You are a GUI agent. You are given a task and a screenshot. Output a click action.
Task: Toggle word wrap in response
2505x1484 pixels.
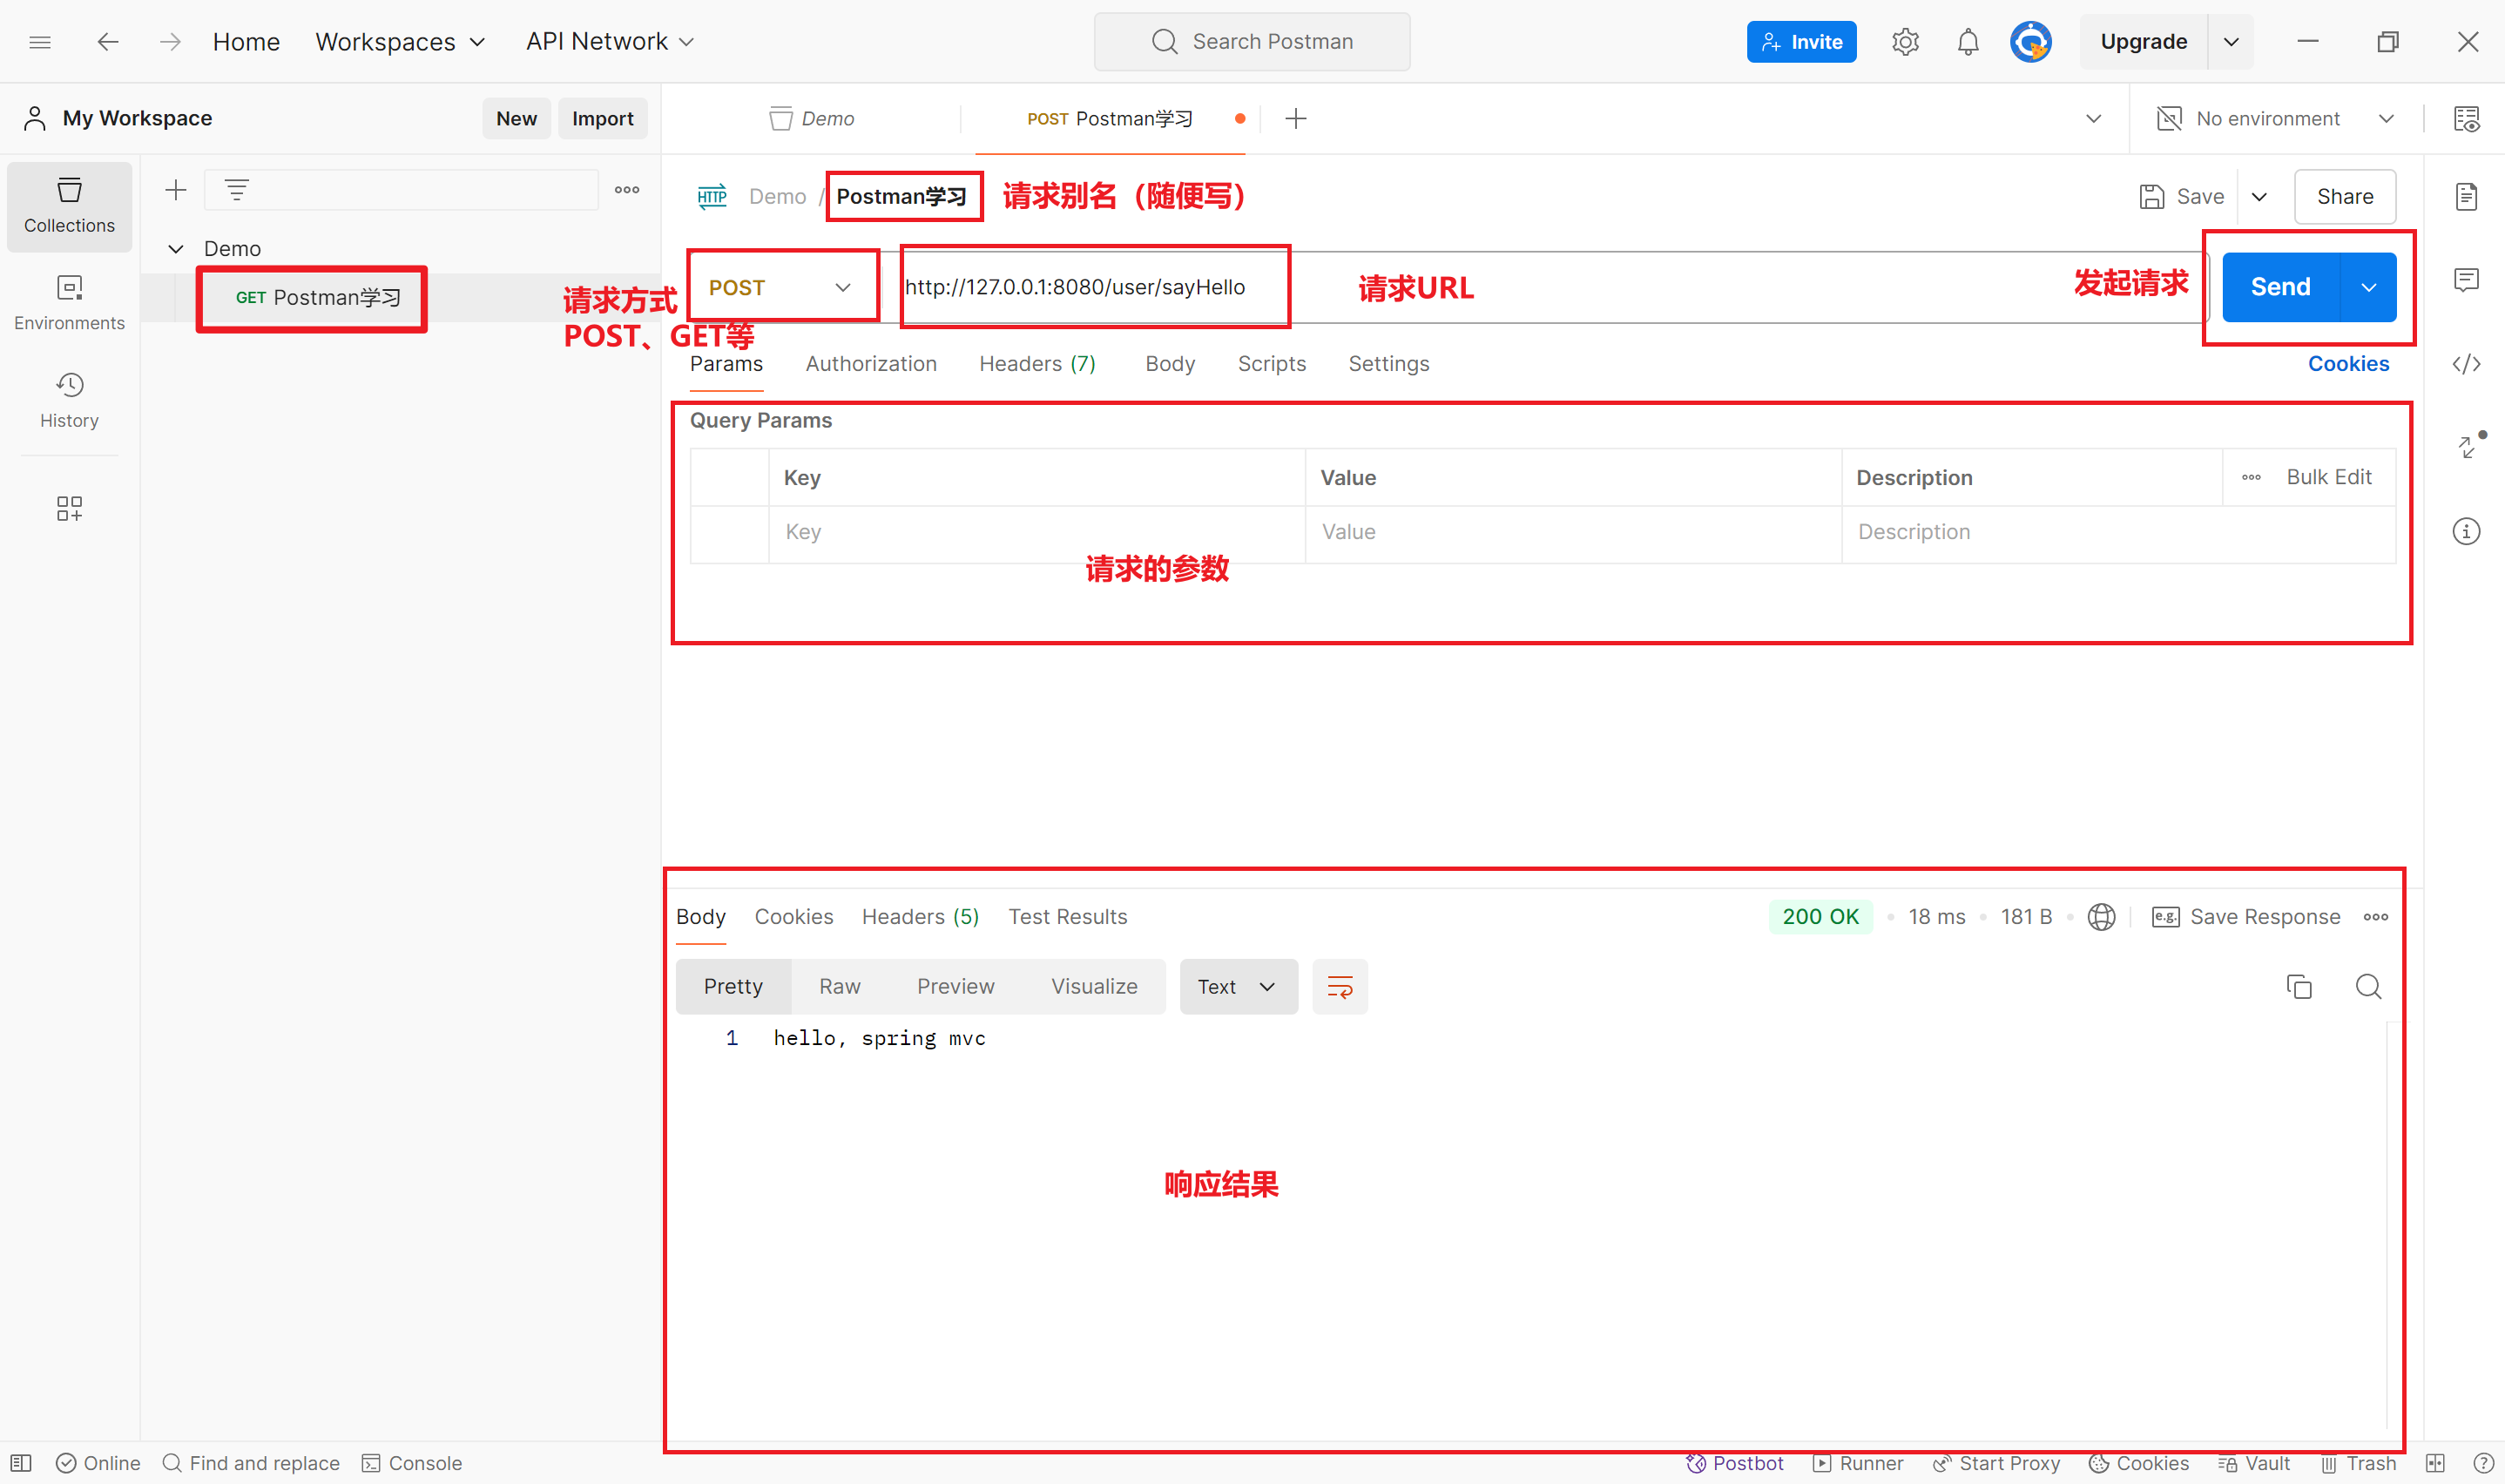(x=1340, y=987)
